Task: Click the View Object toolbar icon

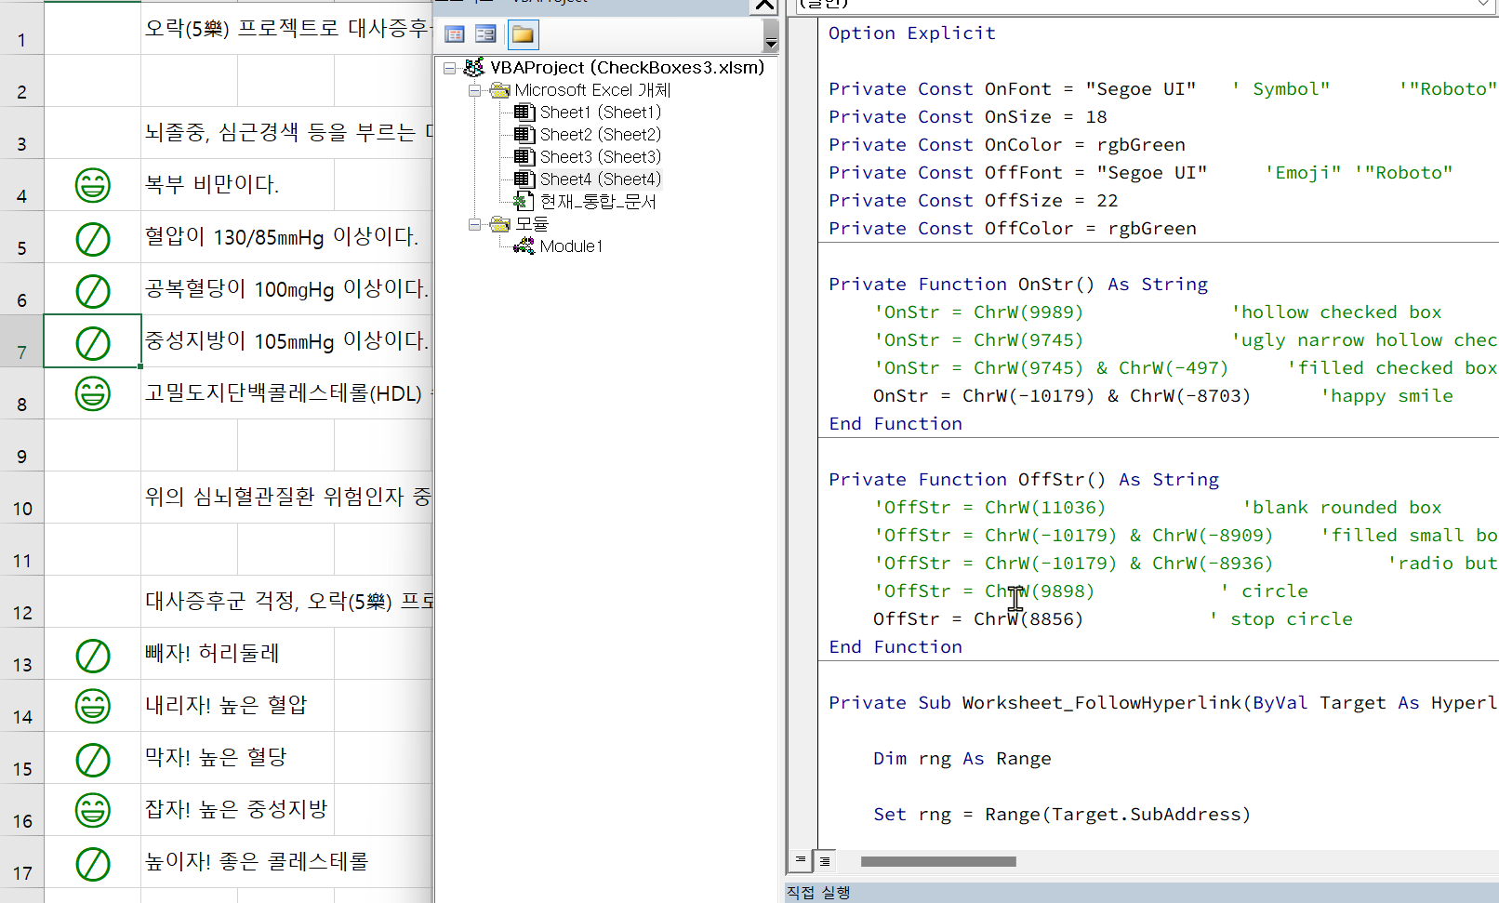Action: tap(485, 34)
